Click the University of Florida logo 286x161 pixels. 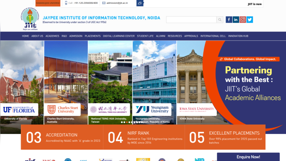(19, 110)
